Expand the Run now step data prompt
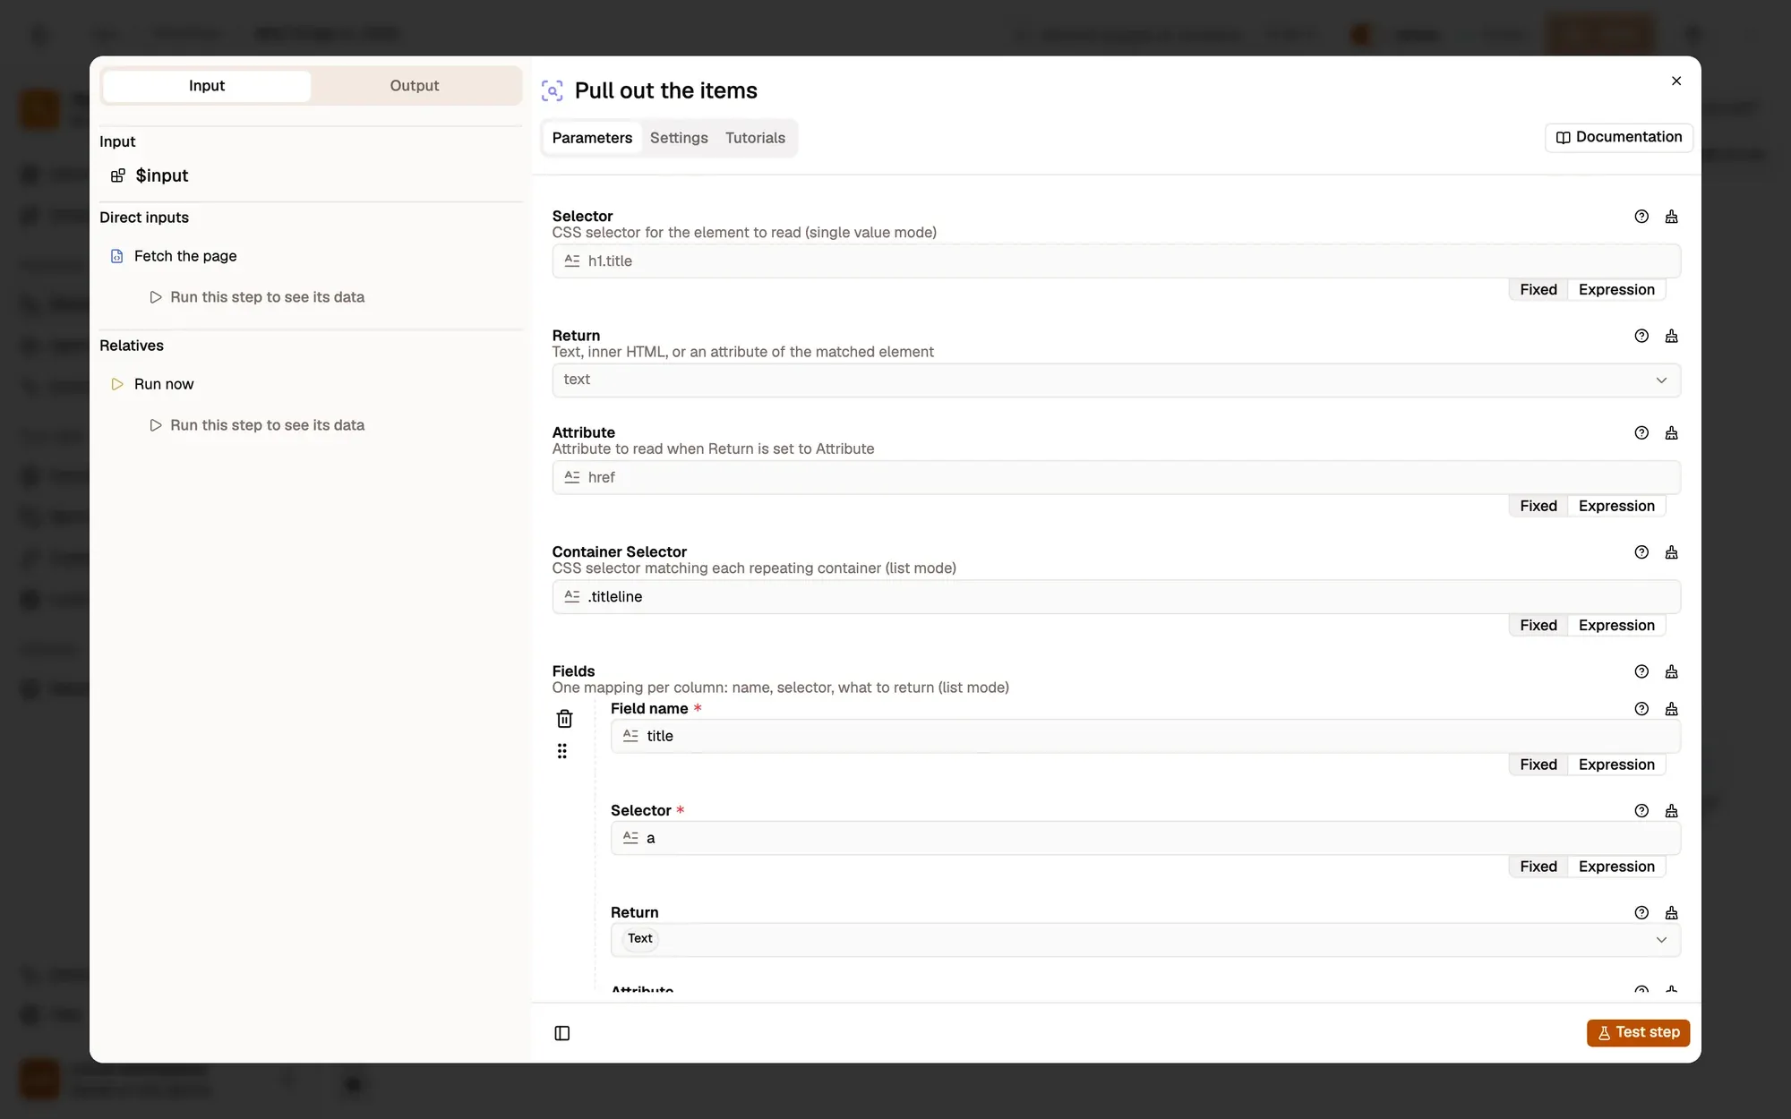The width and height of the screenshot is (1791, 1119). coord(257,425)
